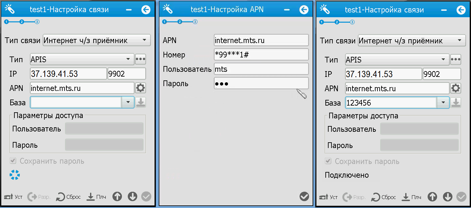Minimize the Настройка APN window
Image resolution: width=471 pixels, height=208 pixels.
tap(287, 10)
